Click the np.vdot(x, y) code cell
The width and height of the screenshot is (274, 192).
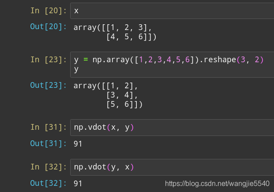[172, 128]
